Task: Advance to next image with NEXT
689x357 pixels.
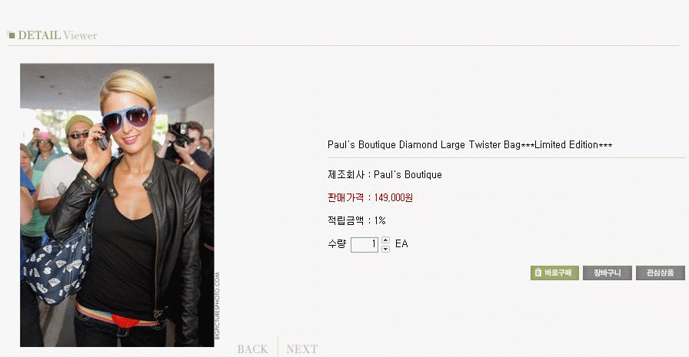Action: point(302,349)
